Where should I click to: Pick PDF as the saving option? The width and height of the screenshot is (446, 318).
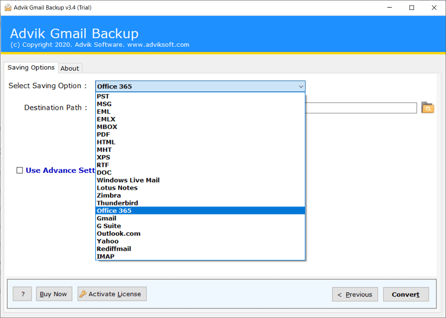tap(200, 134)
